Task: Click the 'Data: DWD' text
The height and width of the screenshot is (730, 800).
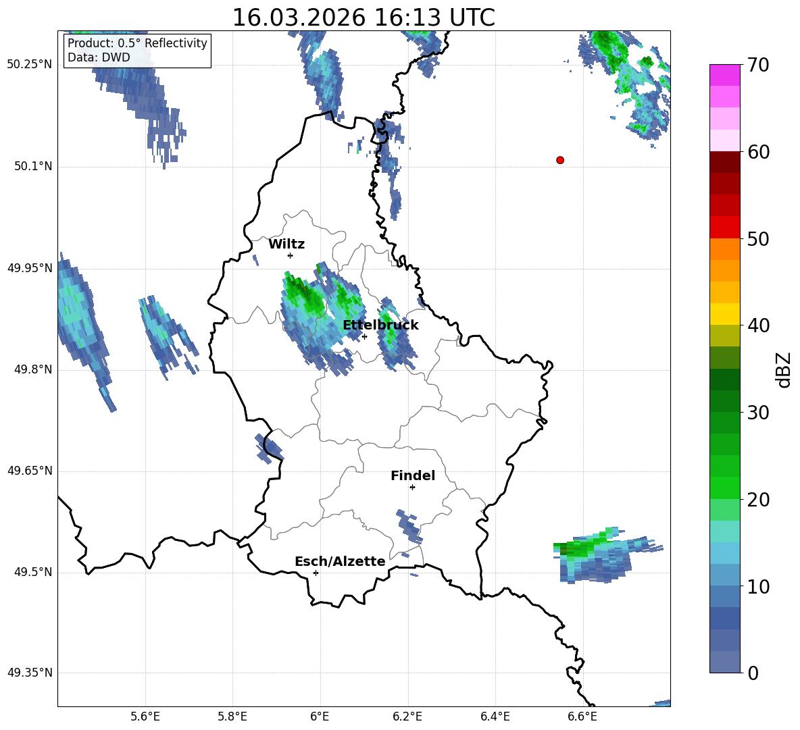Action: (99, 57)
